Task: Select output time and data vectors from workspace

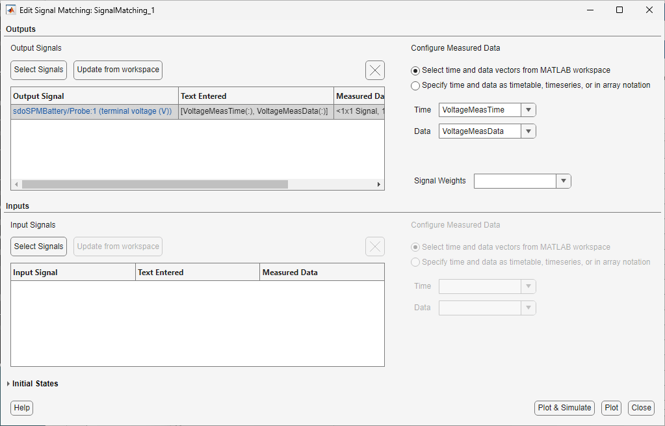Action: (x=415, y=70)
